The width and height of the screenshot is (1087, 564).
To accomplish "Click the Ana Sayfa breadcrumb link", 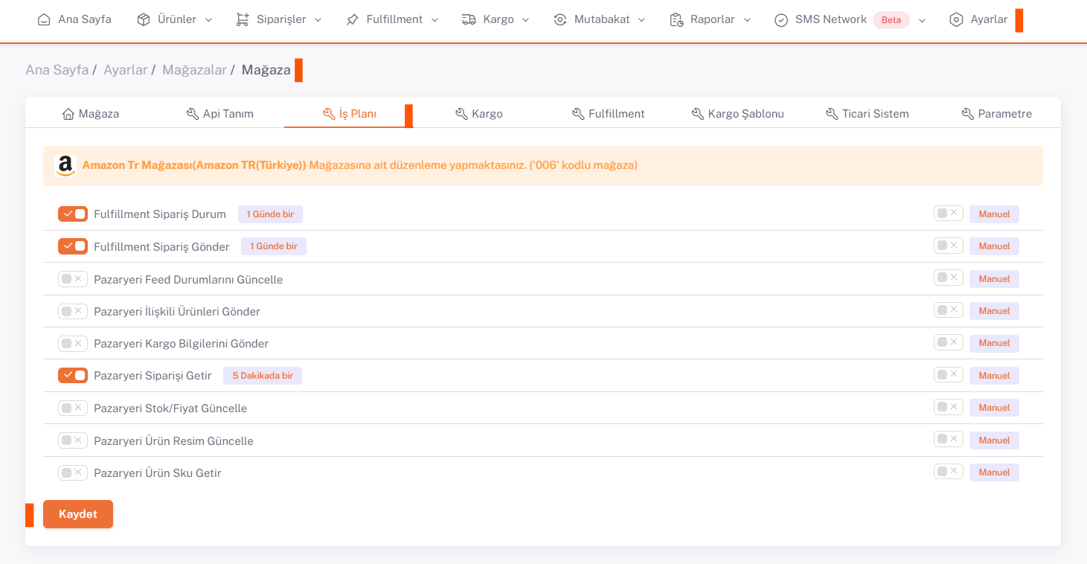I will point(57,70).
